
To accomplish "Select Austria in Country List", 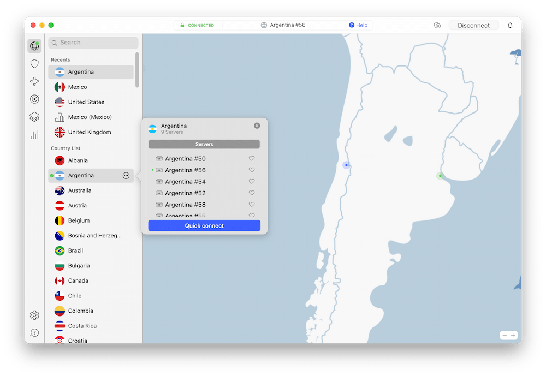I will tap(91, 205).
